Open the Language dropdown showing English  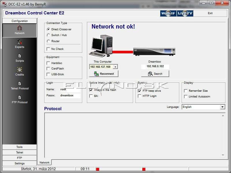click(x=222, y=107)
